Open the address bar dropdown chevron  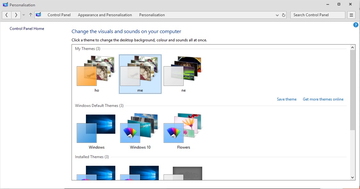coord(277,15)
